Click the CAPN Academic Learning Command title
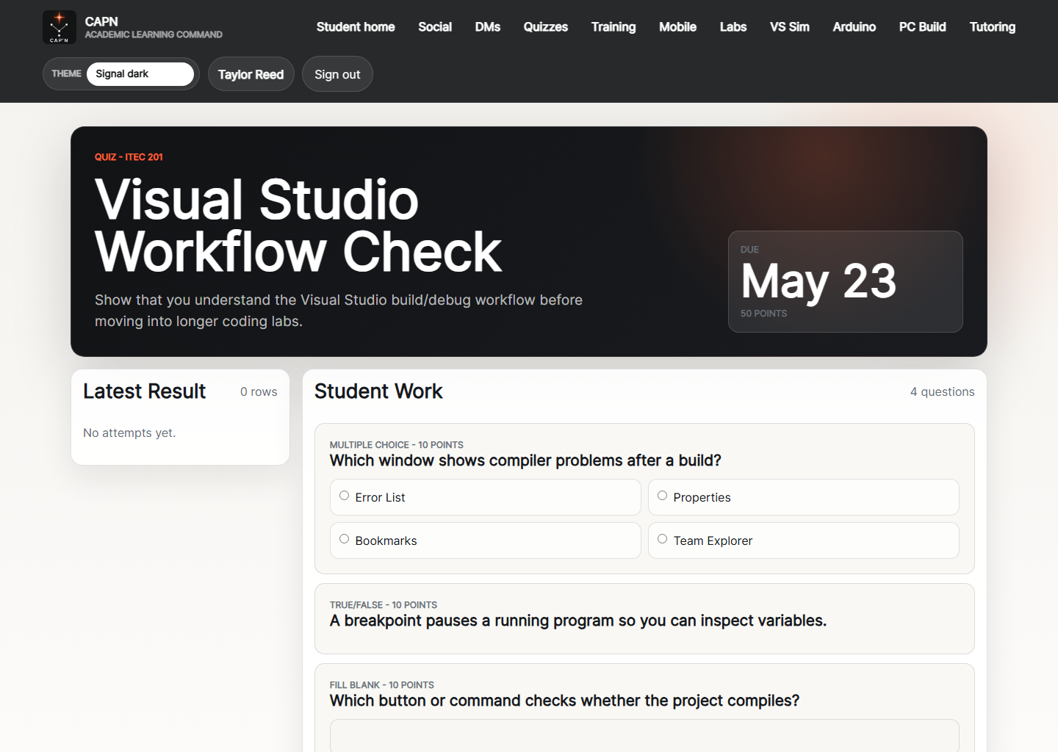 coord(154,27)
